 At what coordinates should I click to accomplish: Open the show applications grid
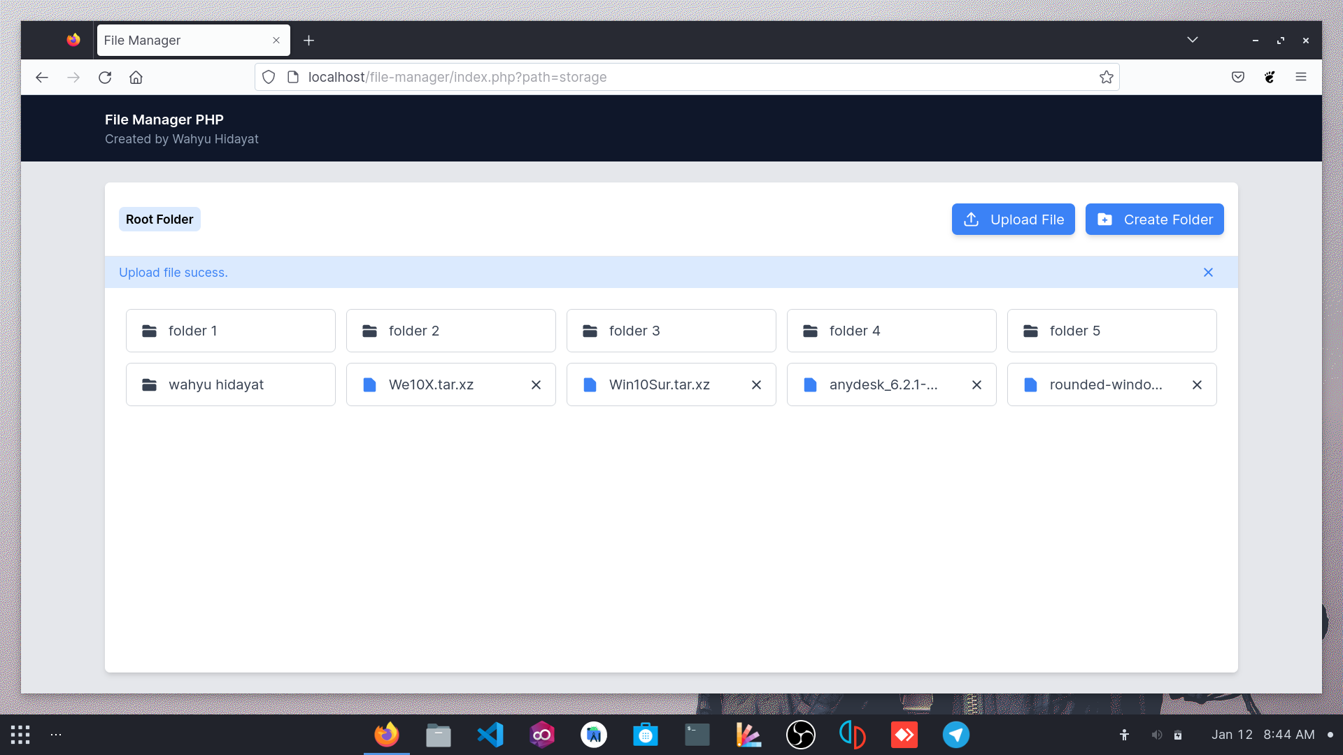pos(20,735)
